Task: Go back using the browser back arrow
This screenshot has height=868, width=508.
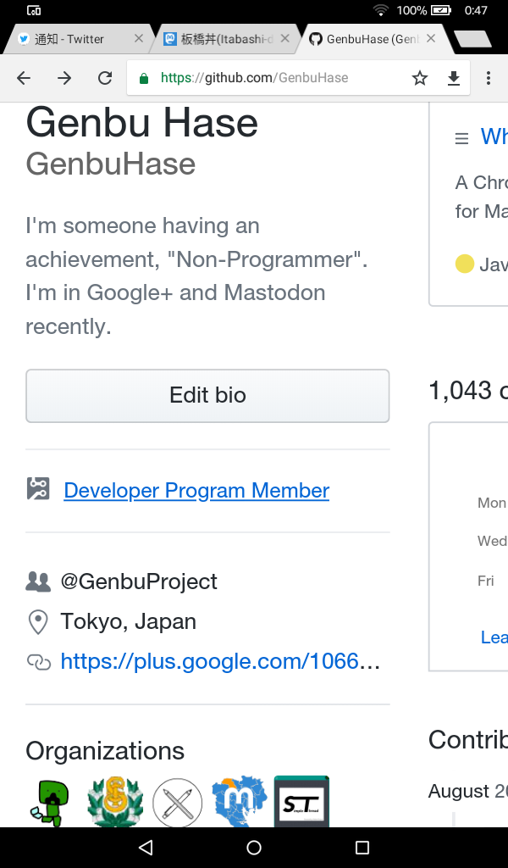Action: pyautogui.click(x=24, y=78)
